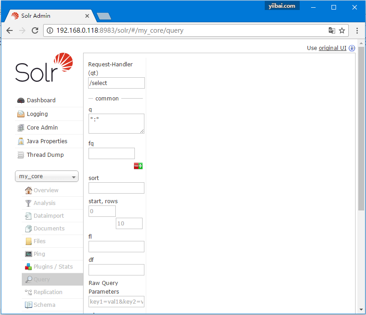
Task: Click the info icon beside original UI
Action: pos(351,48)
